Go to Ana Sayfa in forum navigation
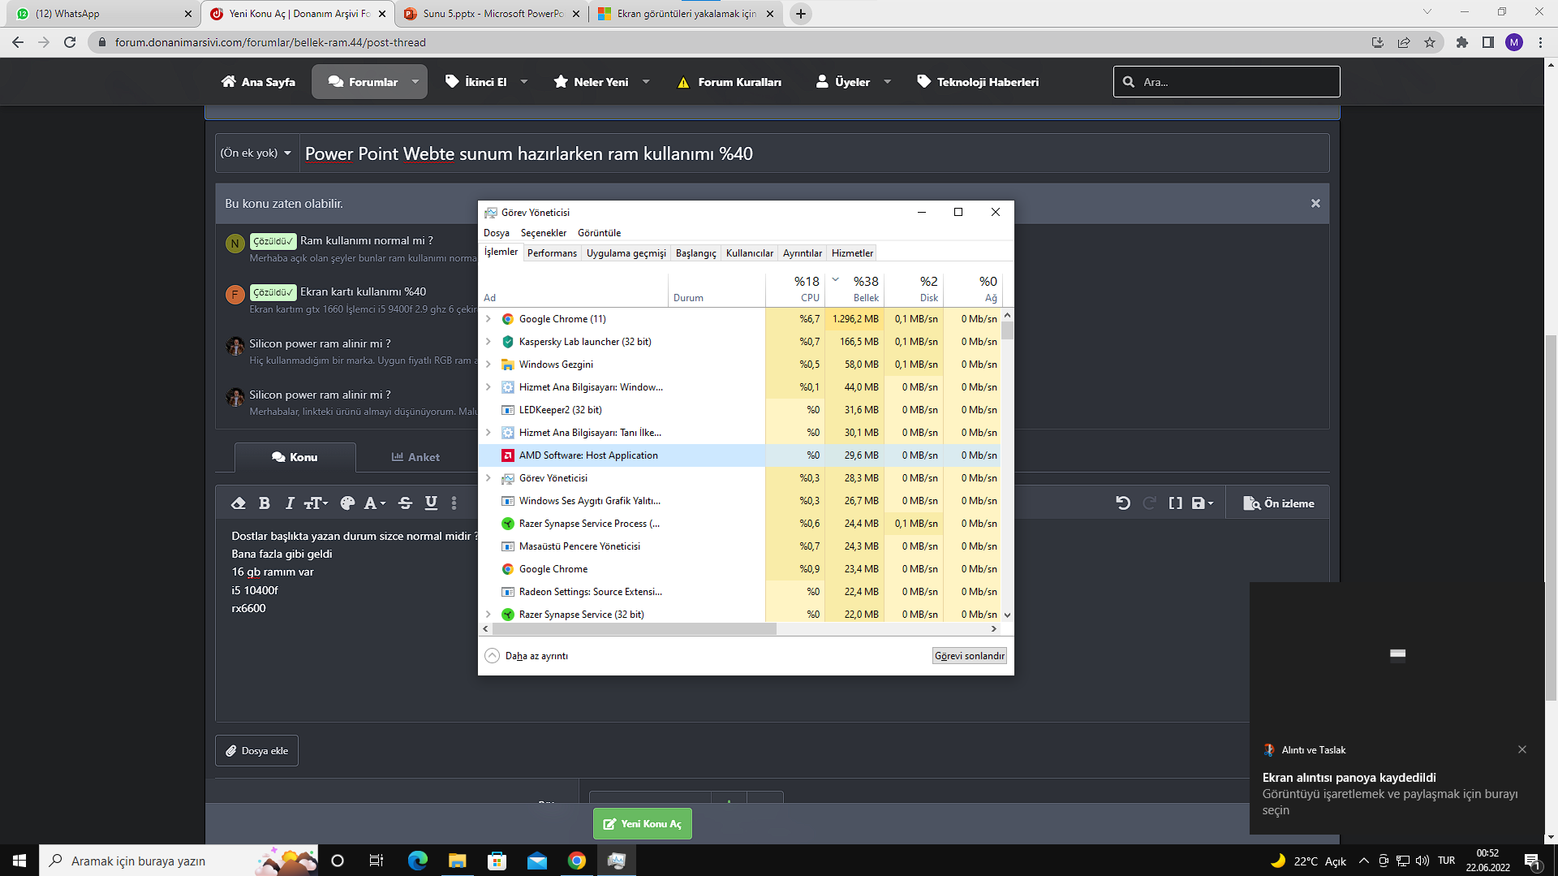This screenshot has height=876, width=1558. click(x=258, y=82)
